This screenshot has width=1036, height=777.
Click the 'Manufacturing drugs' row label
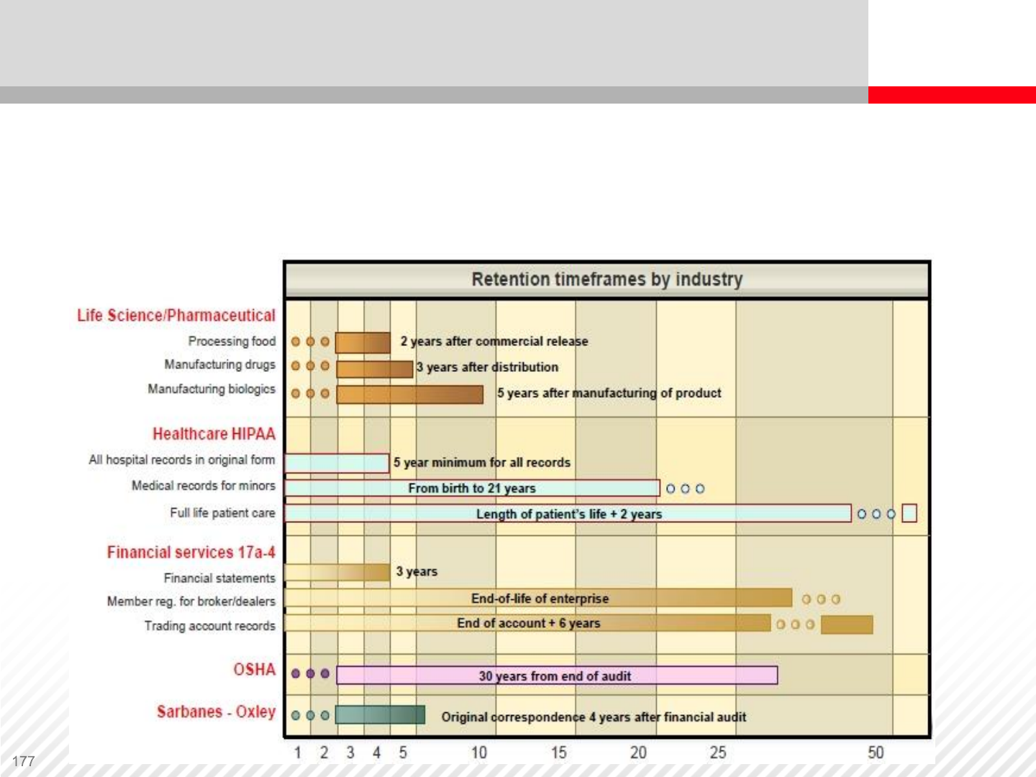220,365
